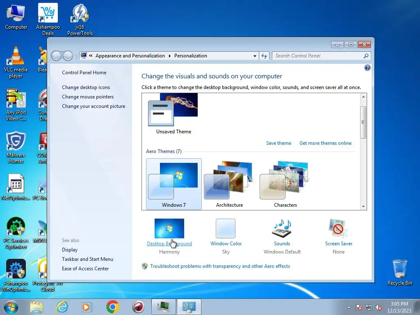
Task: Switch to the system monitor taskbar window
Action: coord(163,307)
